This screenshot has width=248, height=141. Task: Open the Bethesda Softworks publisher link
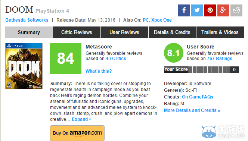(27, 20)
